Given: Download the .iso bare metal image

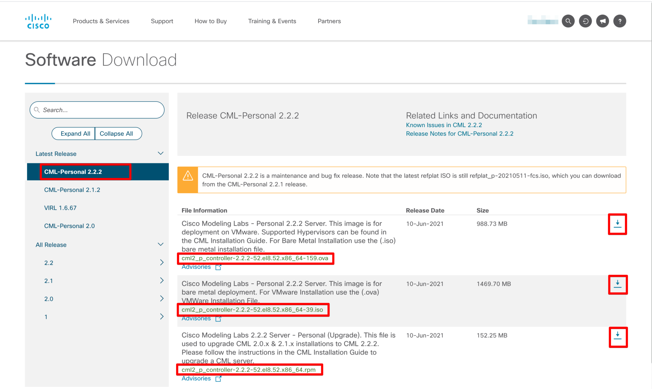Looking at the screenshot, I should [x=618, y=284].
